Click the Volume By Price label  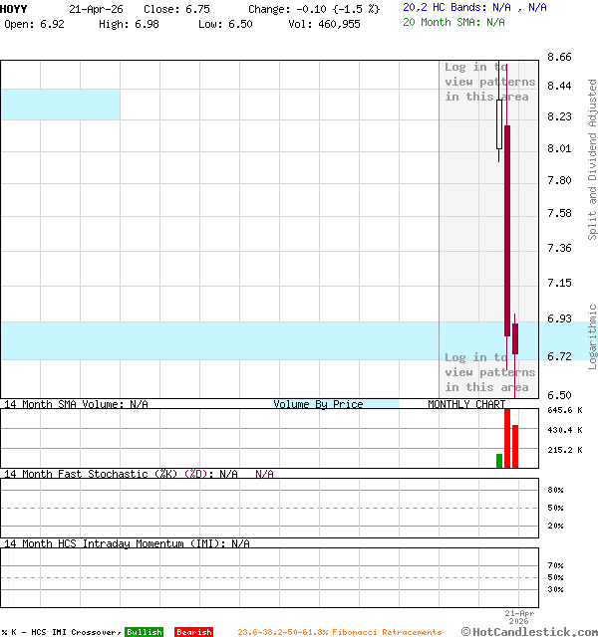(x=319, y=404)
